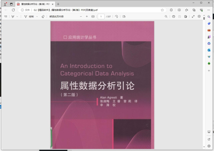Rotate the PDF page

116,16
